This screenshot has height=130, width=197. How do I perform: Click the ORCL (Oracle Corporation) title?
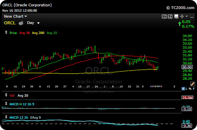click(x=27, y=5)
